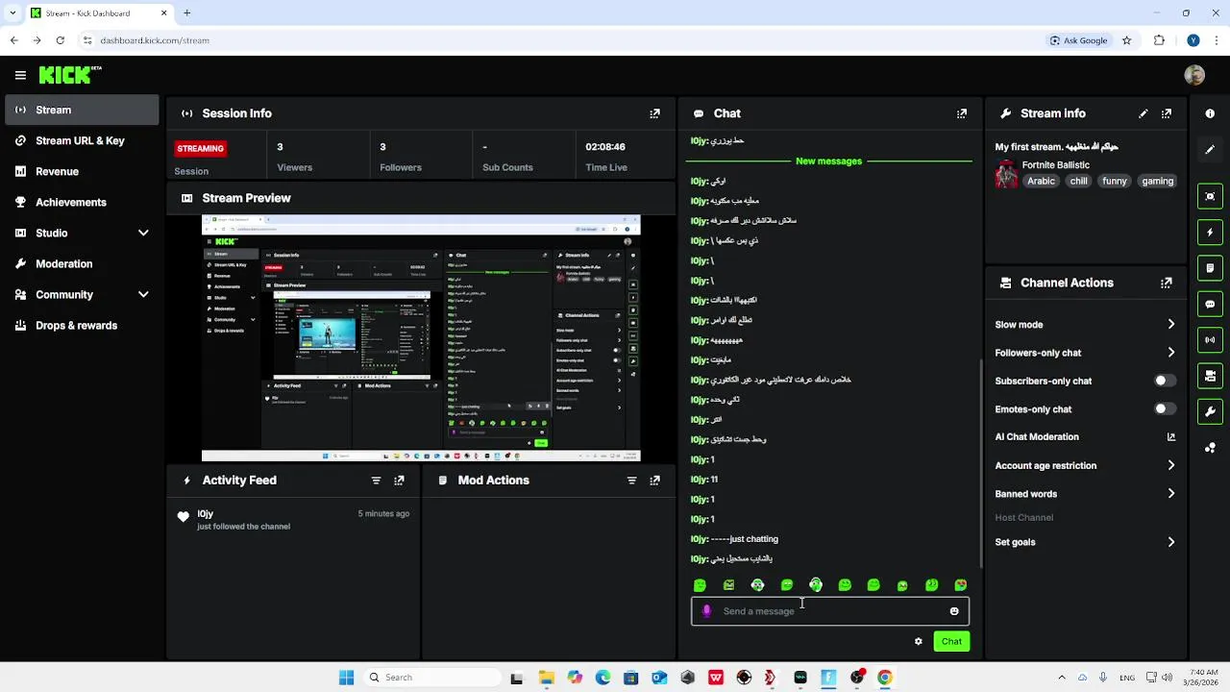Viewport: 1230px width, 692px height.
Task: Insert the green headphones emote
Action: click(x=816, y=584)
